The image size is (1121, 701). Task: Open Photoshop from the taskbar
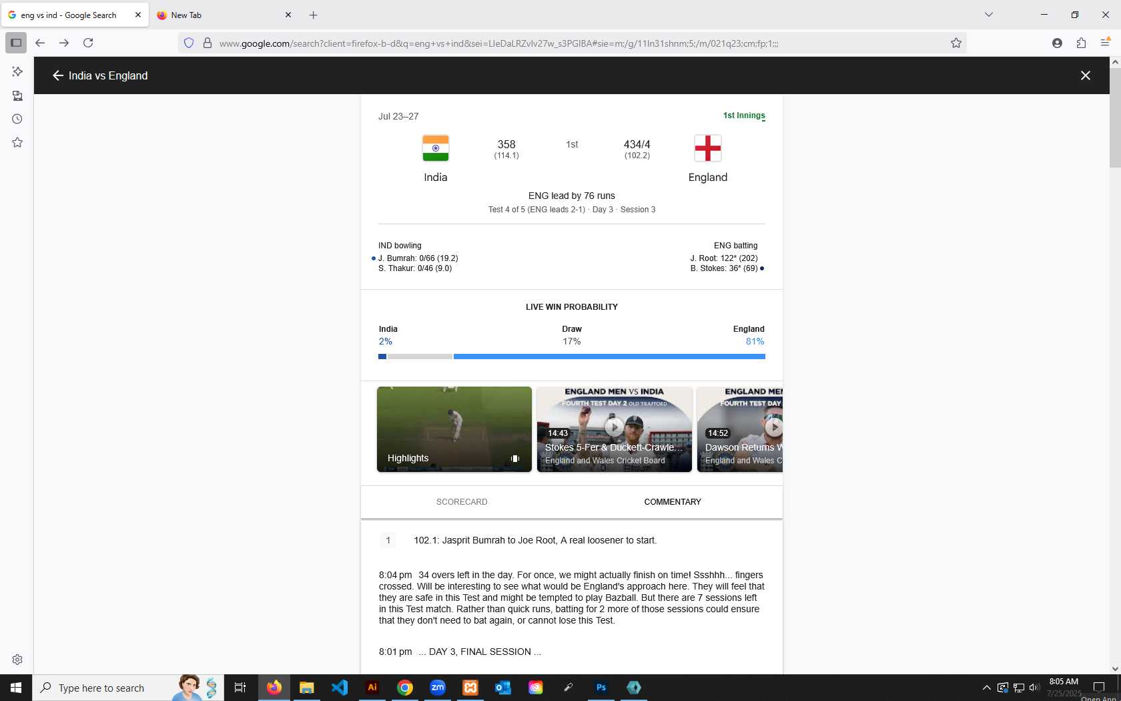(x=601, y=688)
